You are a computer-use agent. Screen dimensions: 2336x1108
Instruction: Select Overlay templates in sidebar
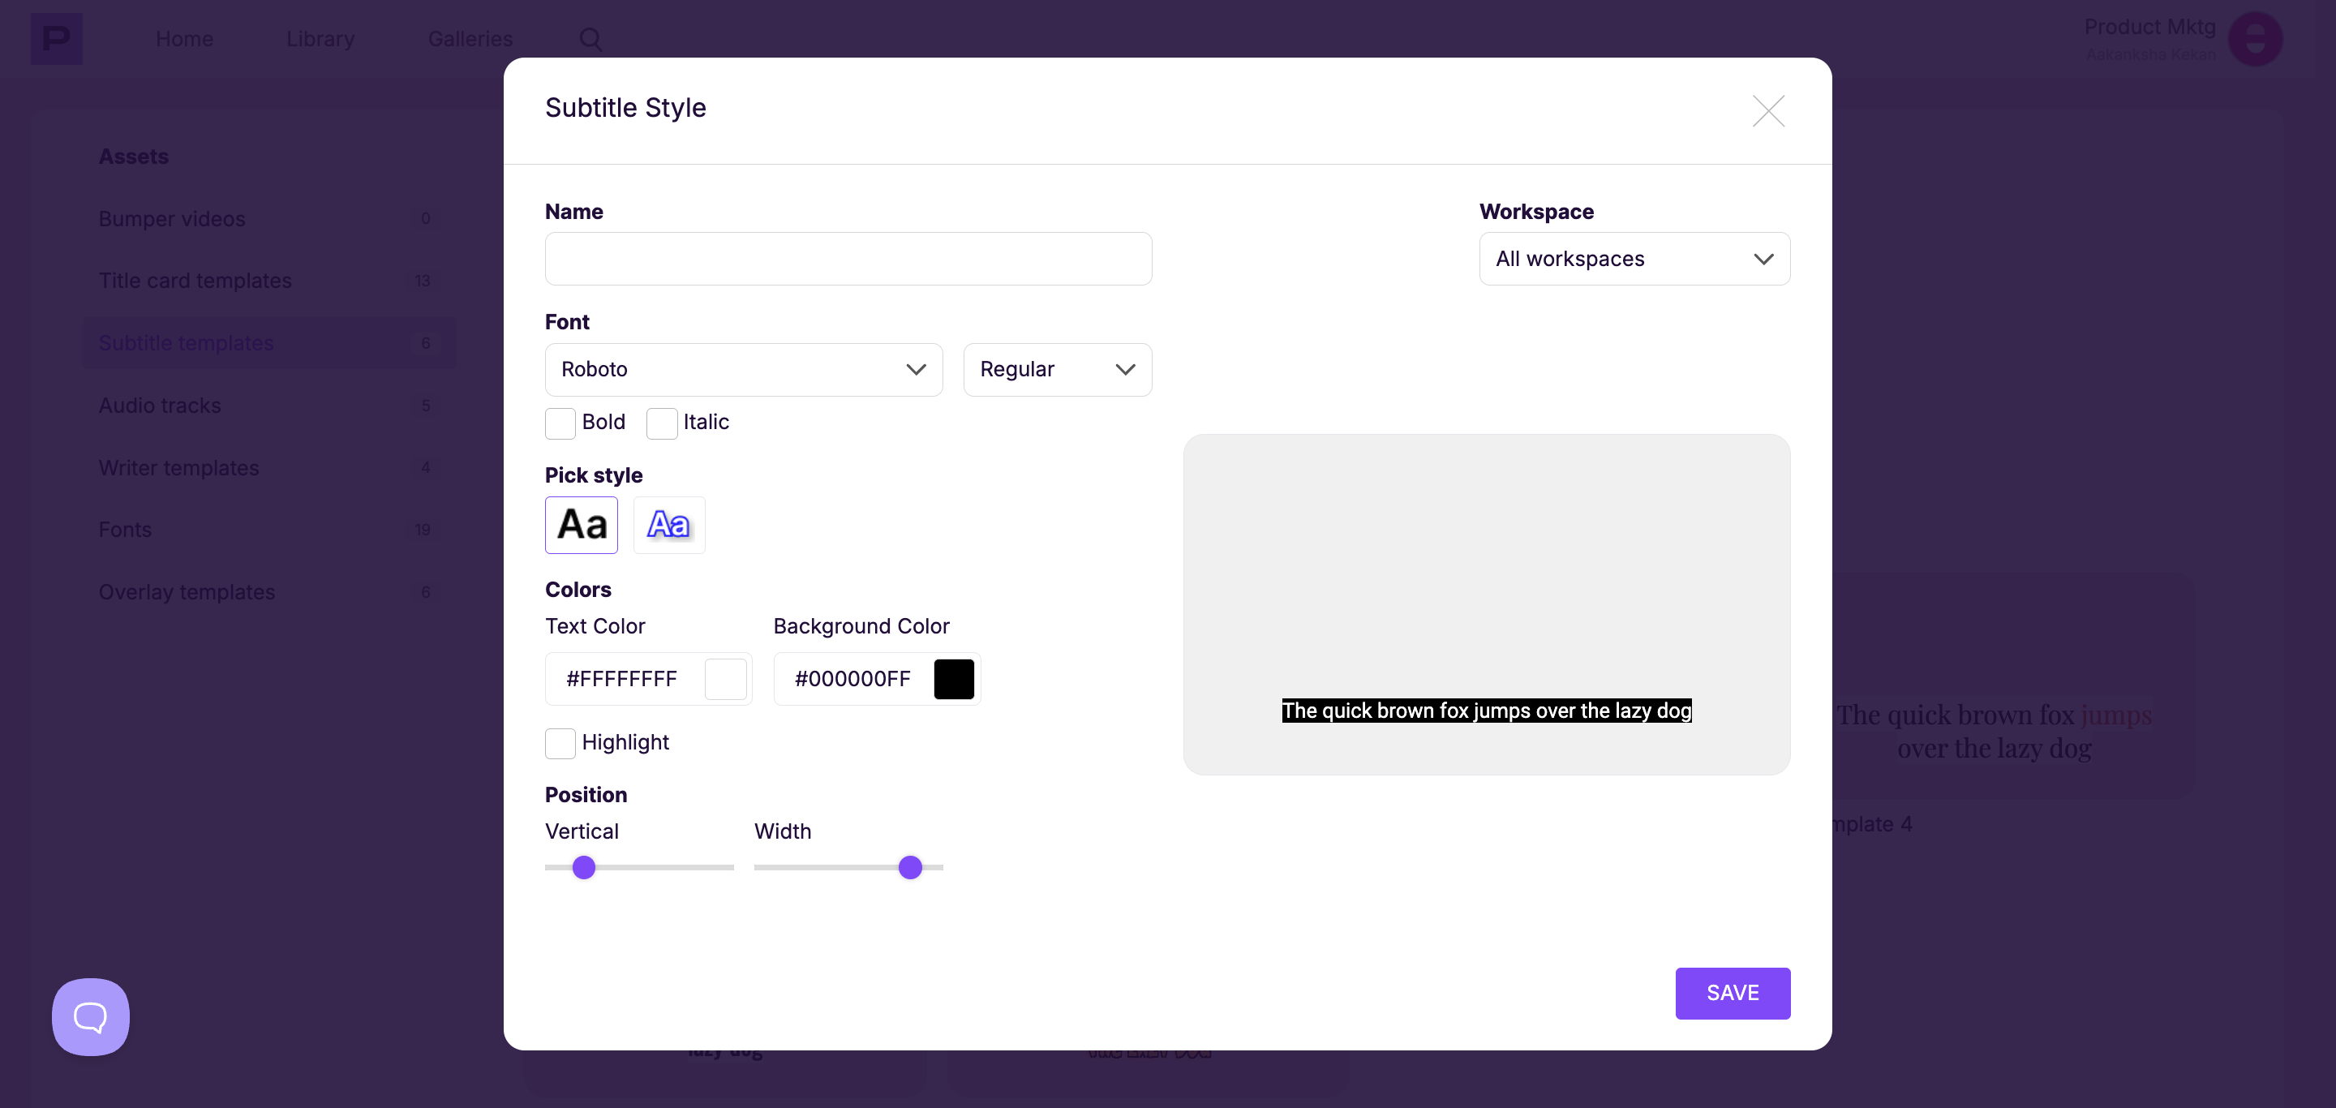[268, 592]
